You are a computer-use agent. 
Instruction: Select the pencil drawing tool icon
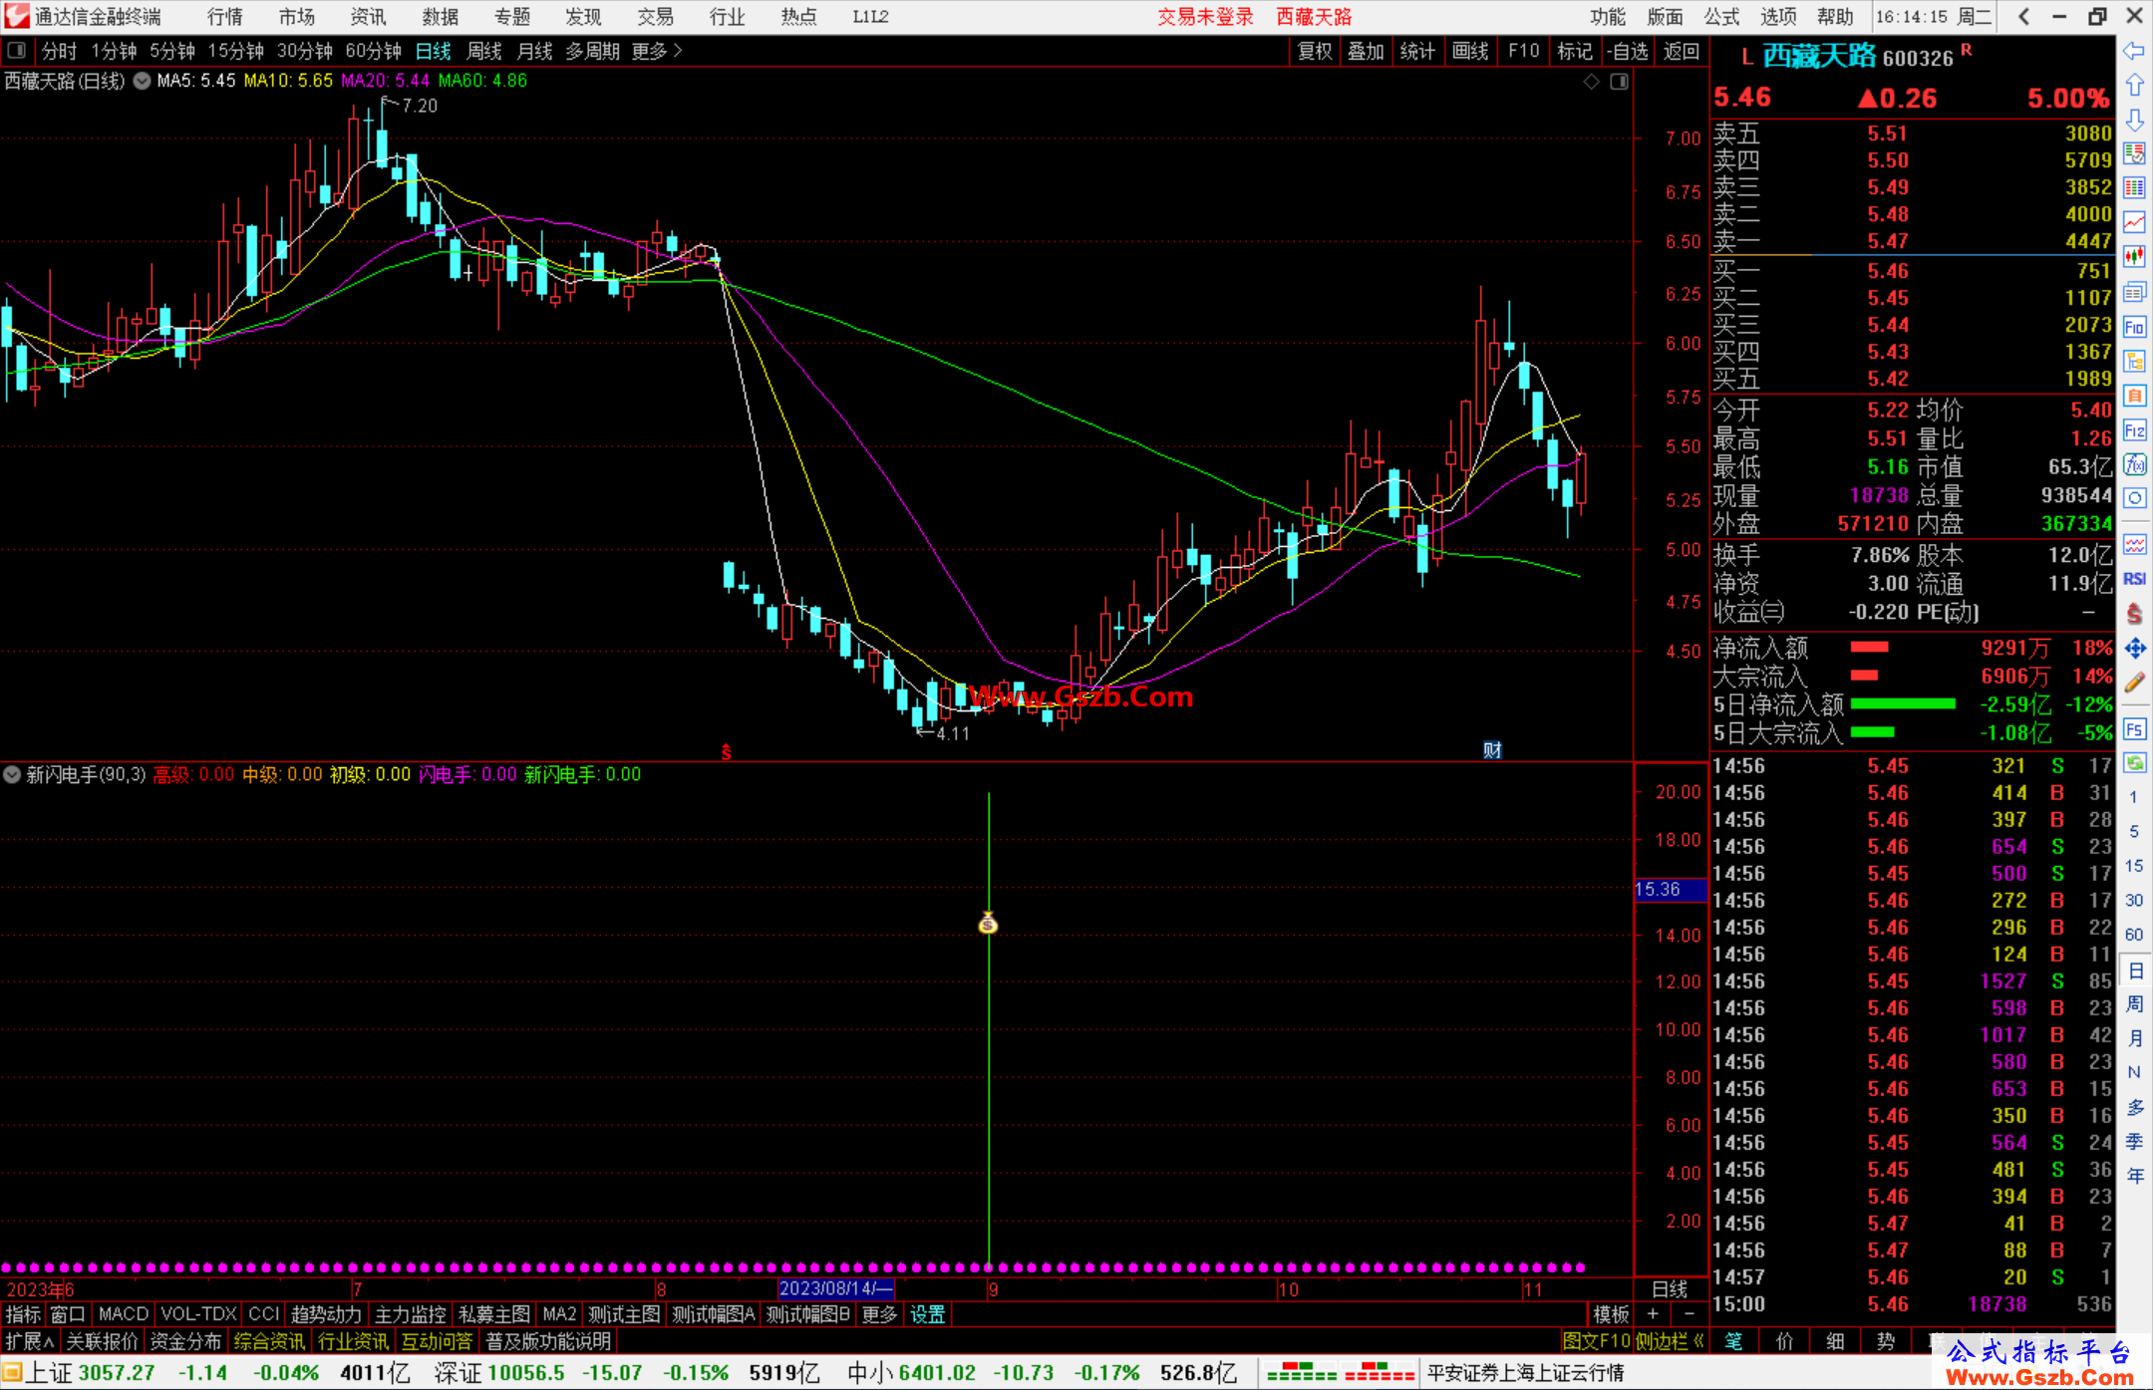[x=2134, y=684]
